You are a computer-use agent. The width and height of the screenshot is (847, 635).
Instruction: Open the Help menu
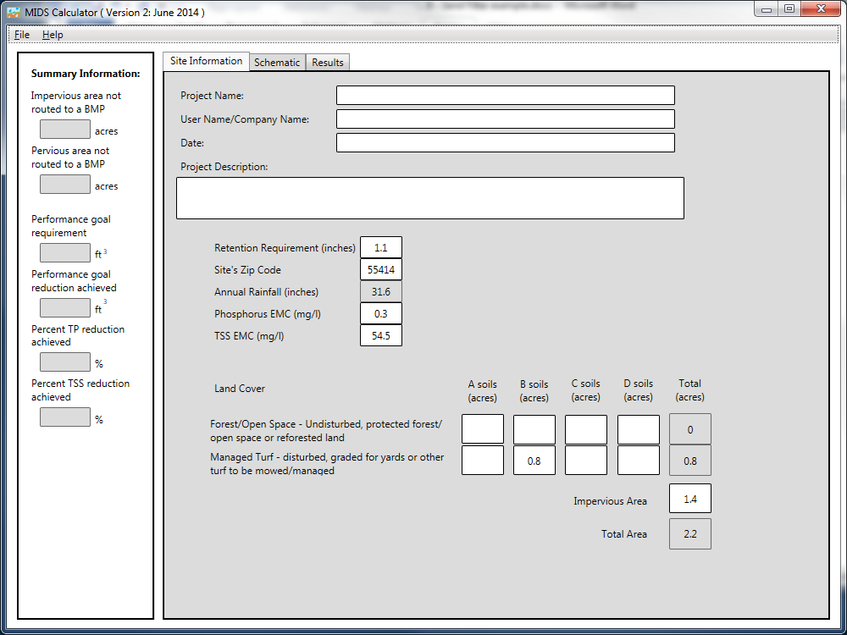[x=53, y=35]
